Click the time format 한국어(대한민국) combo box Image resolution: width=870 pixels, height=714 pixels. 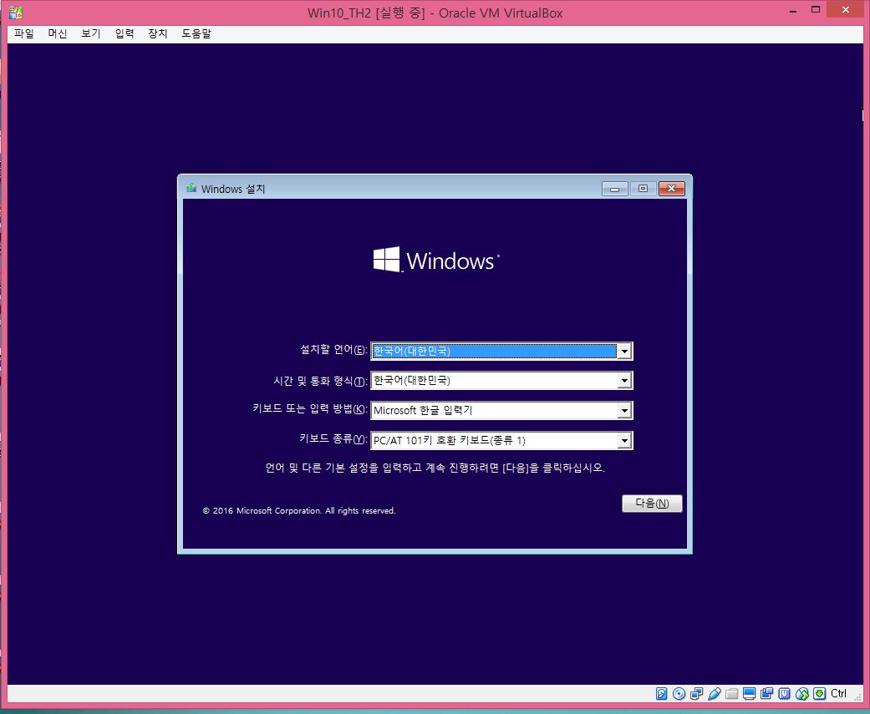pyautogui.click(x=501, y=380)
